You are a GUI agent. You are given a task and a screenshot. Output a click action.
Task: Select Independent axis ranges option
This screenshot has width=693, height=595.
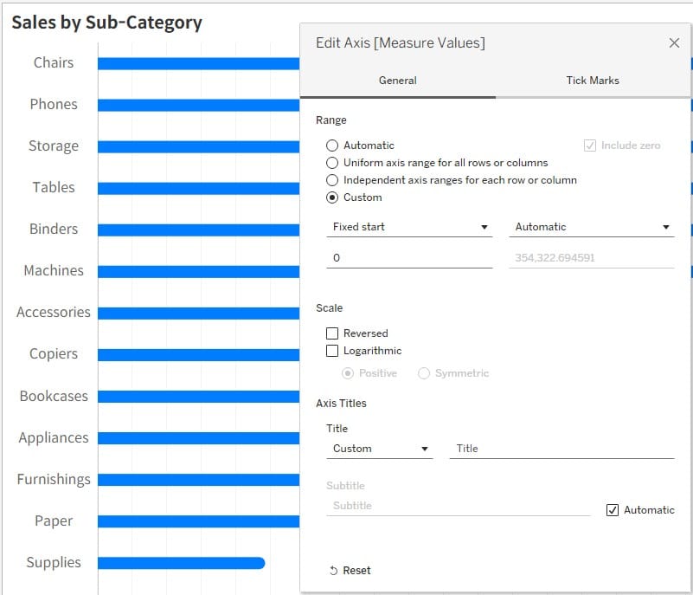[x=332, y=180]
